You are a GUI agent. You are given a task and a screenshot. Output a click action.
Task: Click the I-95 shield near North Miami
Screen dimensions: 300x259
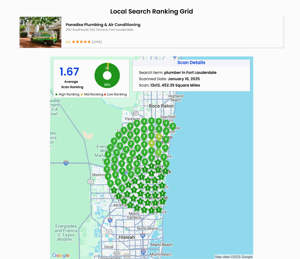(x=143, y=235)
